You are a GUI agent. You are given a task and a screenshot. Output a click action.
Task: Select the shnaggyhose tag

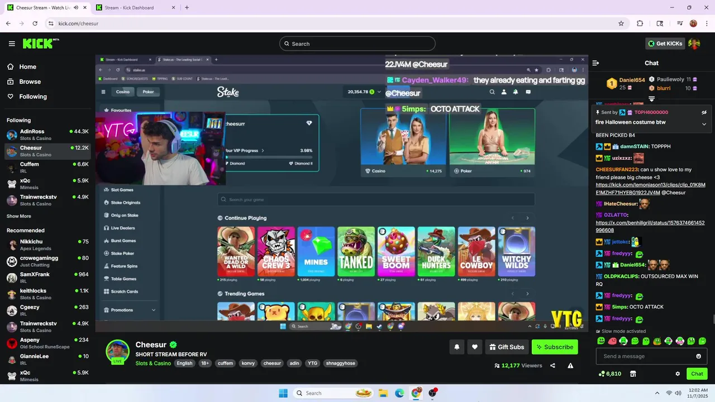pyautogui.click(x=340, y=363)
